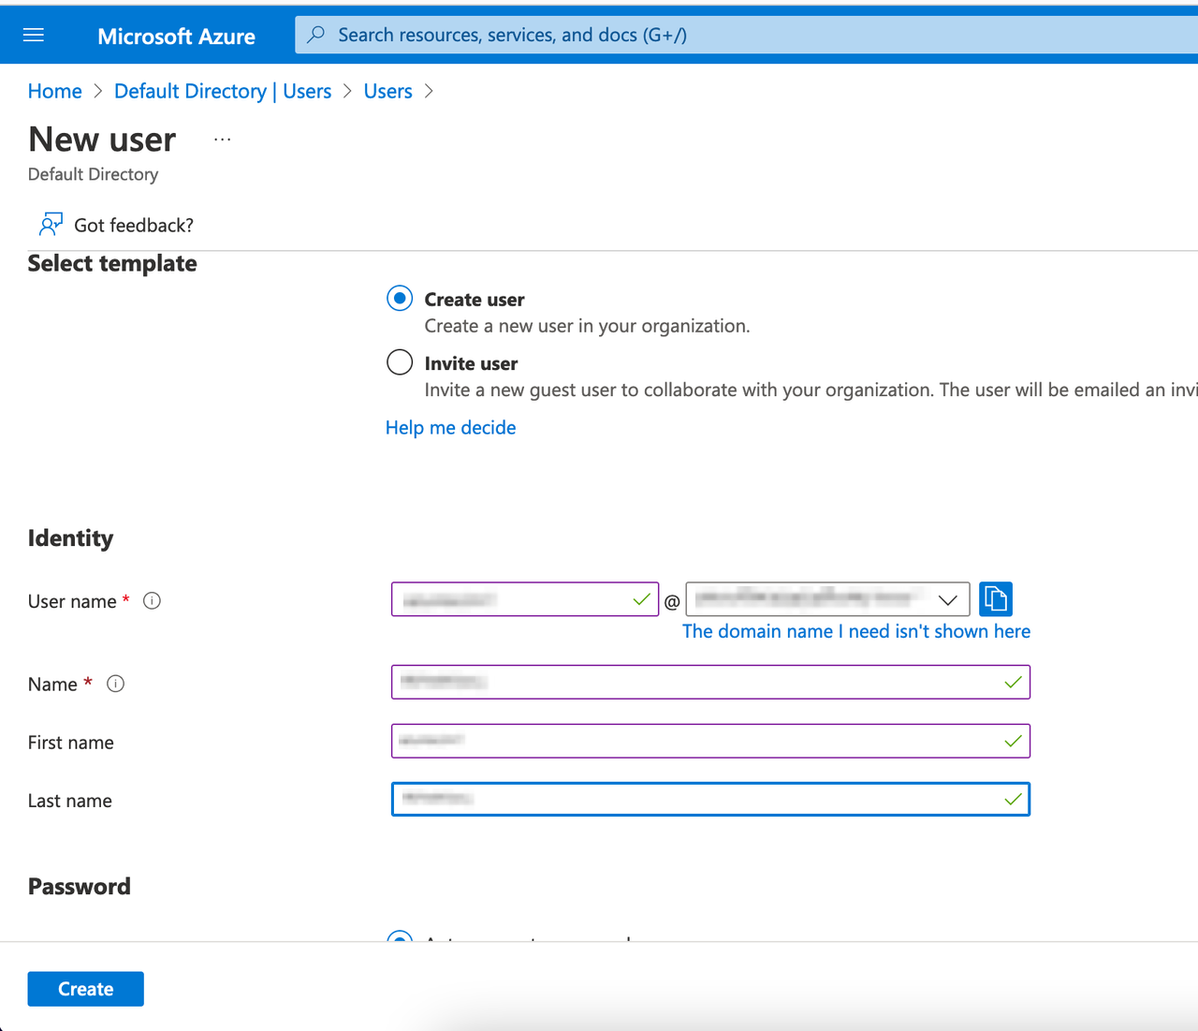The width and height of the screenshot is (1198, 1031).
Task: Navigate to the Users breadcrumb
Action: tap(387, 91)
